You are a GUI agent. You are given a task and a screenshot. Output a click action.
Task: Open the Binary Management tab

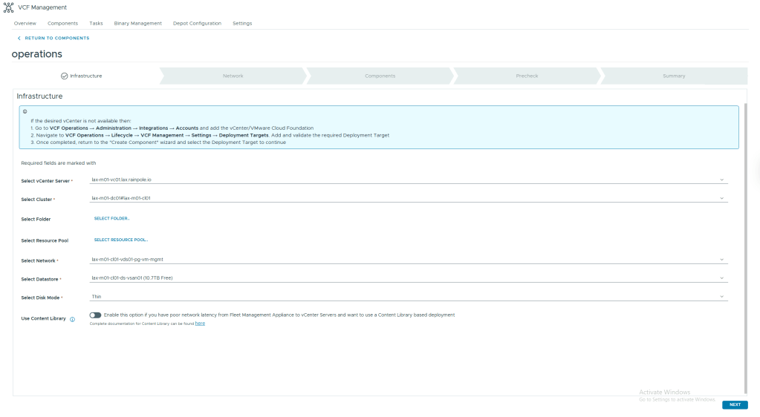(x=137, y=23)
